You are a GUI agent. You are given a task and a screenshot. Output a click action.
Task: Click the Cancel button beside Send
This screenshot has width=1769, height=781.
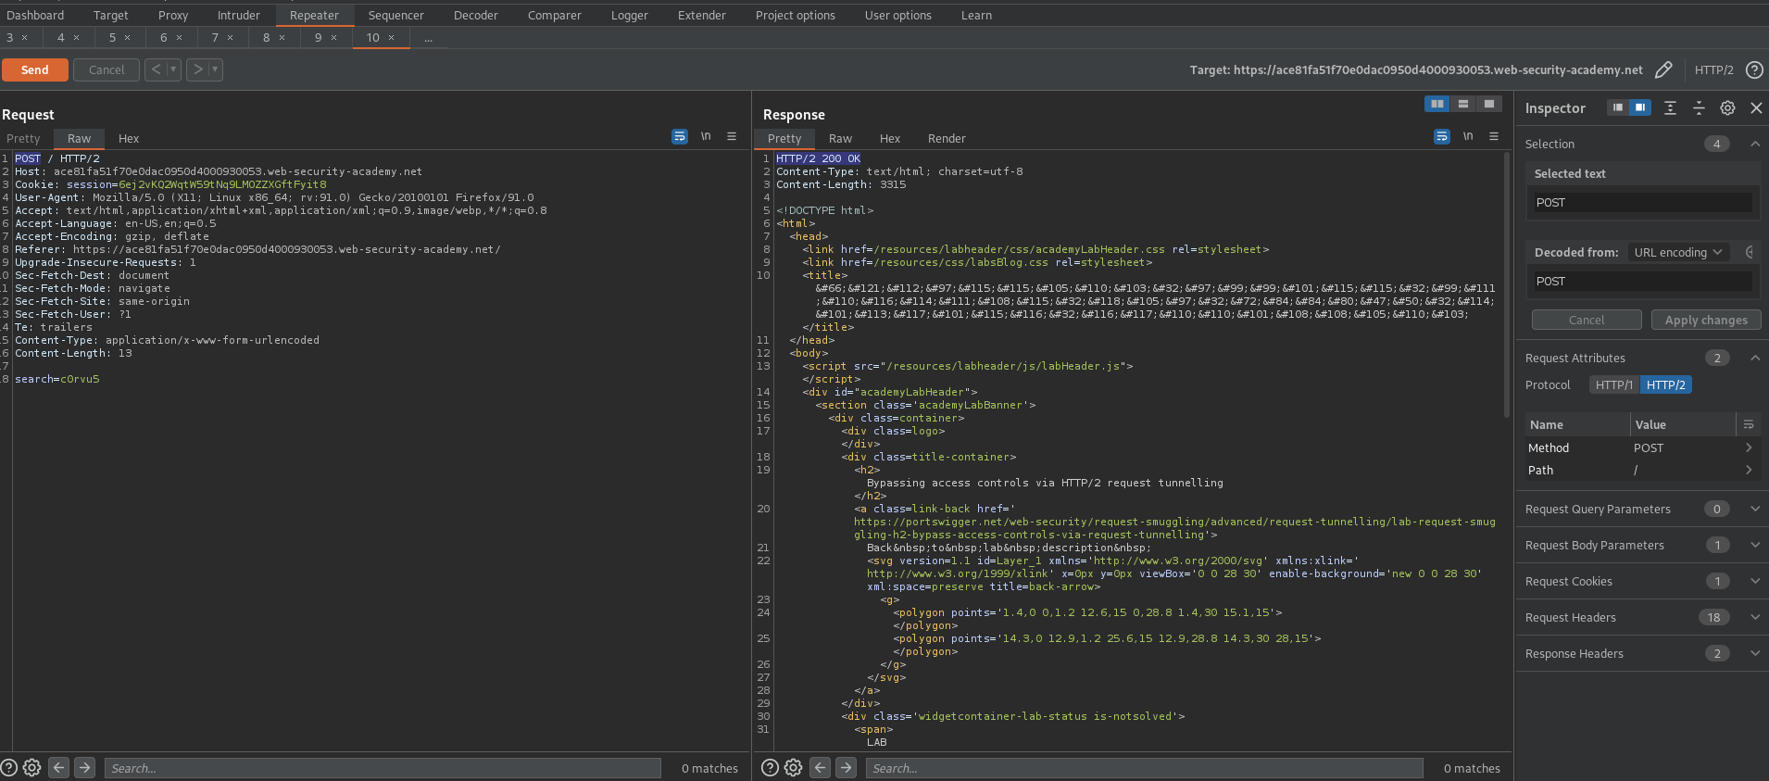tap(107, 69)
